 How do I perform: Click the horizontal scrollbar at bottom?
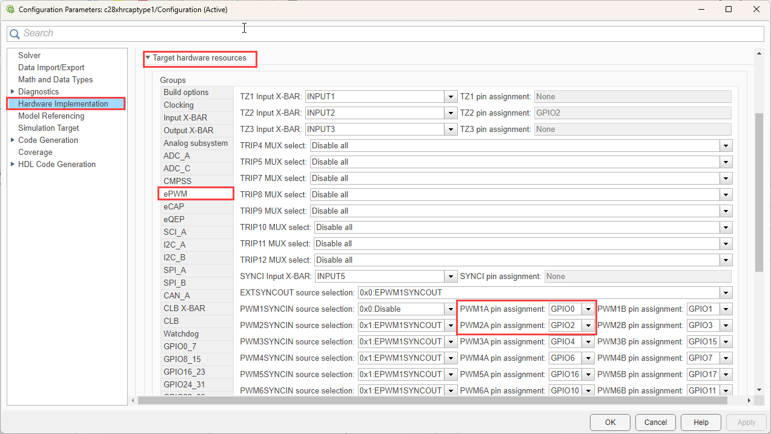[x=432, y=400]
